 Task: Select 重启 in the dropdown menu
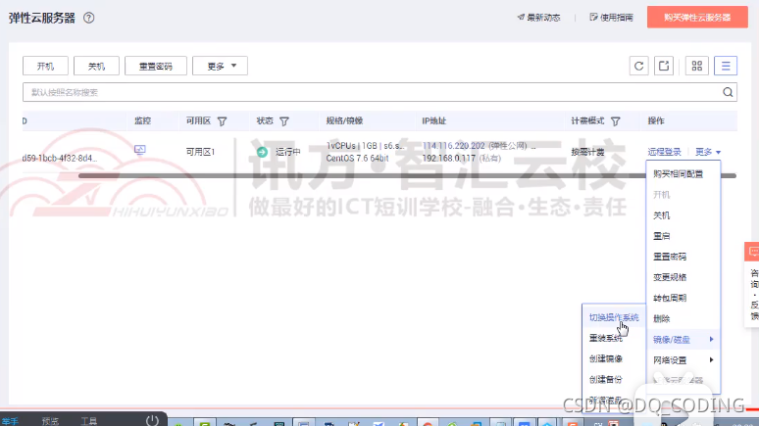pos(661,236)
